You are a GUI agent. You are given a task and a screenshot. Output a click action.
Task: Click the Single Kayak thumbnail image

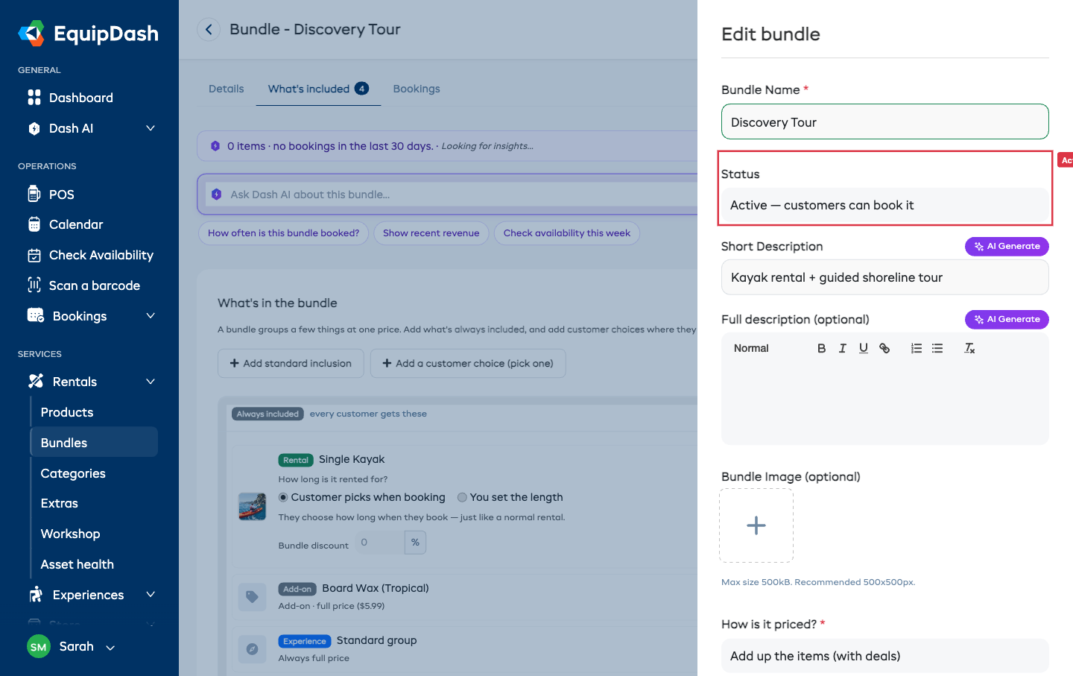click(x=252, y=506)
